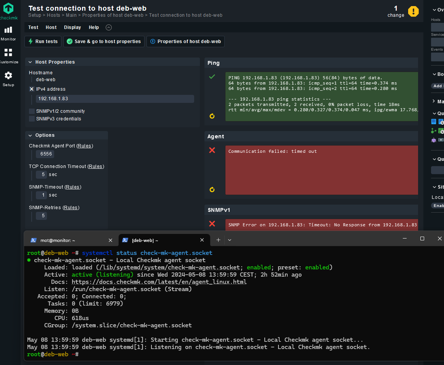Viewport: 444px width, 365px height.
Task: Click the IPv4 address field 192.168.1.83
Action: 115,99
